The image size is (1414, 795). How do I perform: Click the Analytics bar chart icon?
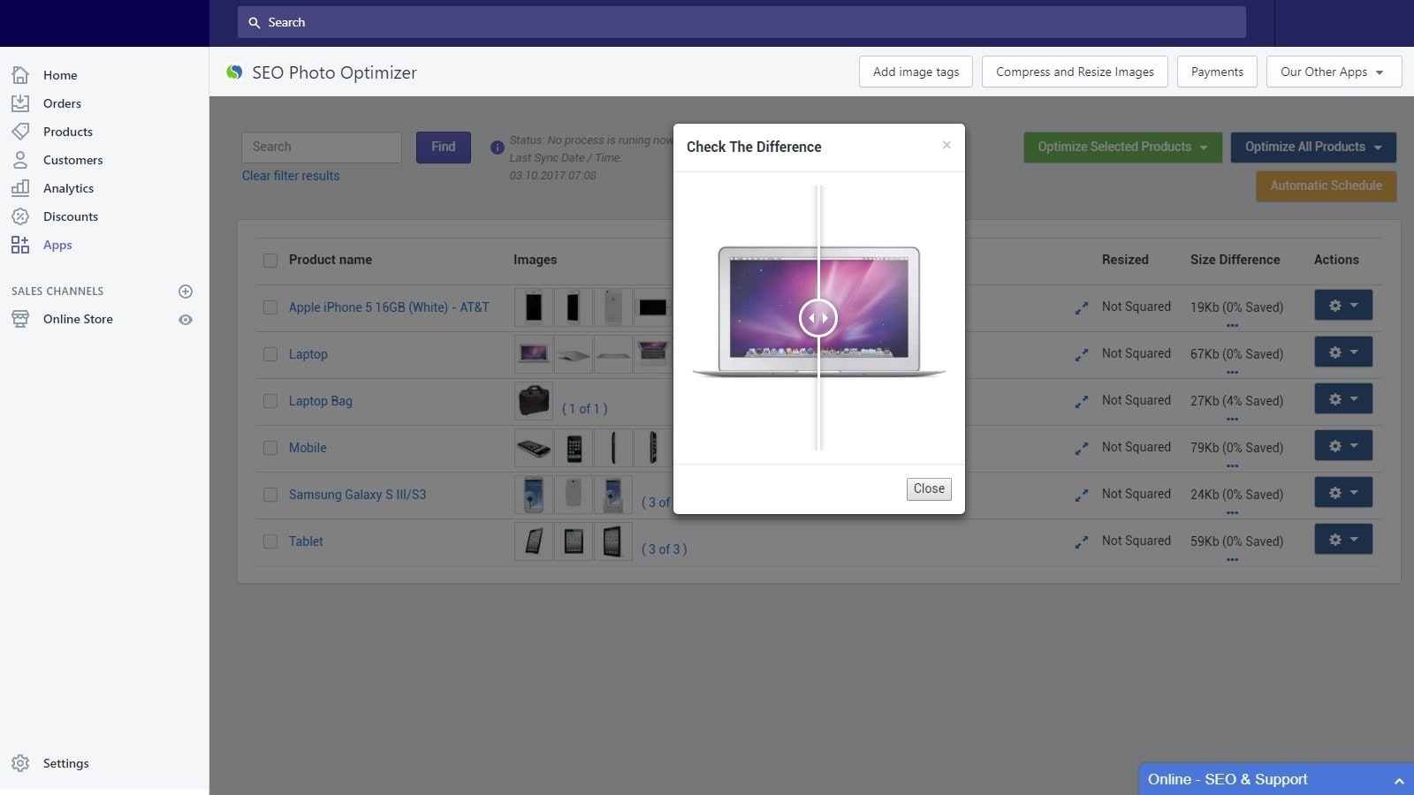click(20, 188)
